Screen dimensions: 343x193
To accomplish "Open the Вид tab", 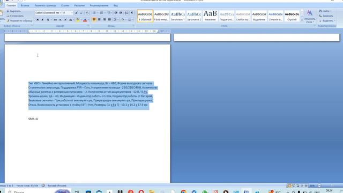I will (x=116, y=5).
